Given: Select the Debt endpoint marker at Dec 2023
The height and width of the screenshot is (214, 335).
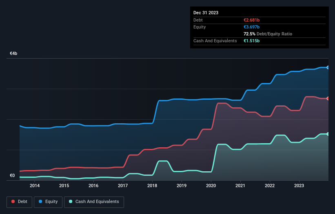Looking at the screenshot, I should 328,98.
